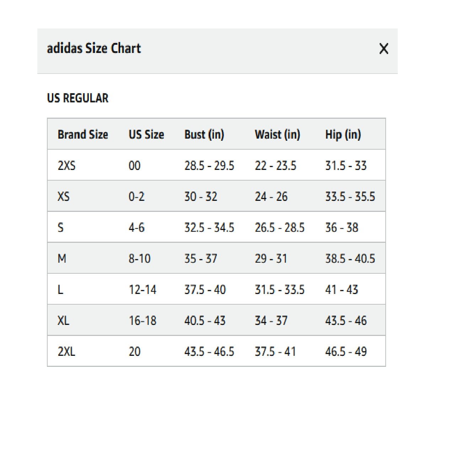Close the adidas Size Chart dialog
The width and height of the screenshot is (455, 455).
(x=384, y=49)
